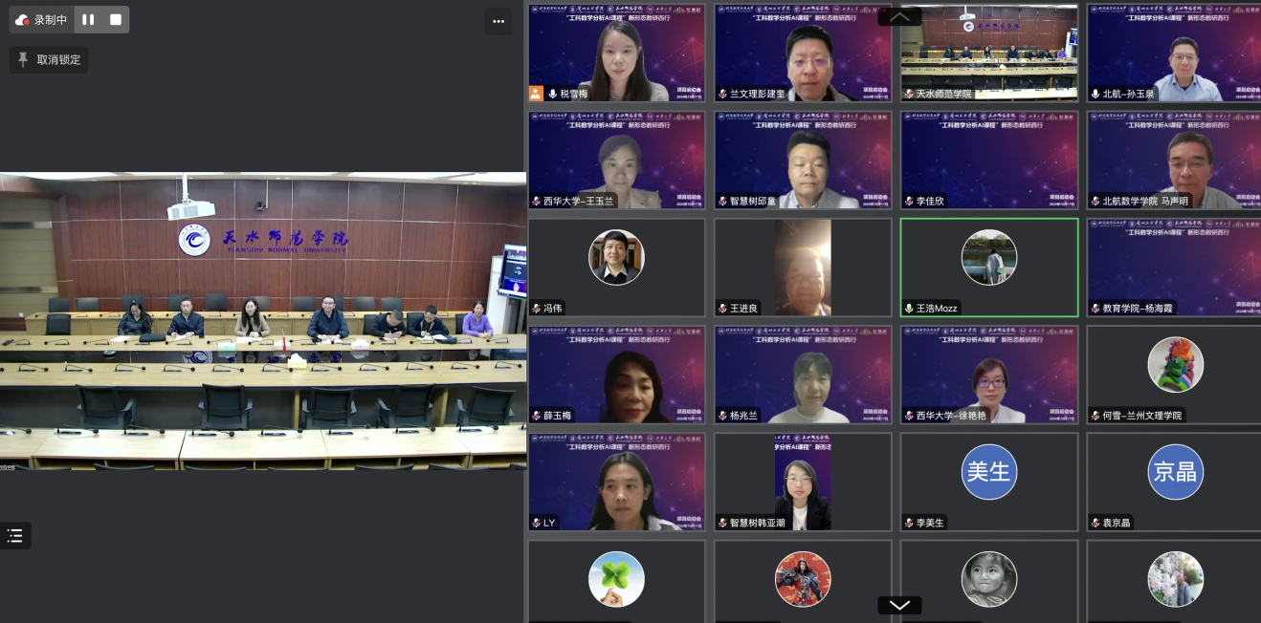This screenshot has height=623, width=1261.
Task: Open the list panel icon at bottom left
Action: (15, 536)
